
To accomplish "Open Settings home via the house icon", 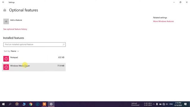I will pyautogui.click(x=5, y=10).
